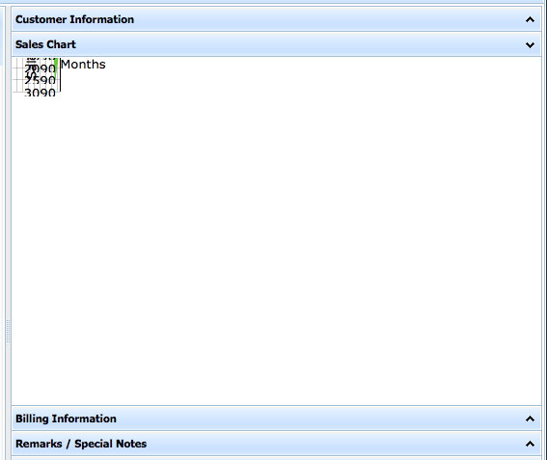Expand the Remarks / Special Notes chevron

coord(530,444)
